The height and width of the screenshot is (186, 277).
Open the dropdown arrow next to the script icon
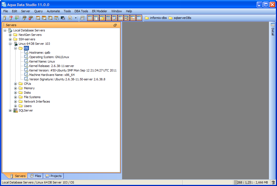(76, 18)
